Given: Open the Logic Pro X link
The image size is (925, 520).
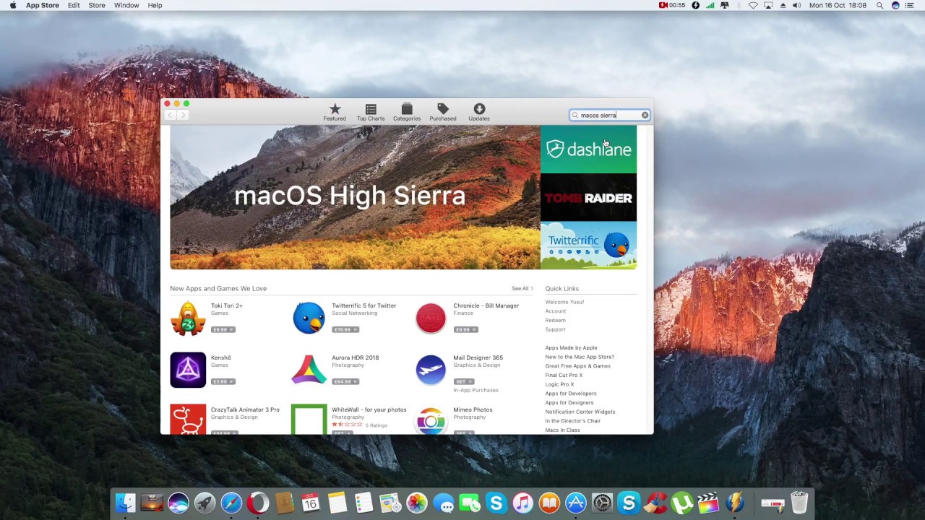Looking at the screenshot, I should click(x=559, y=384).
